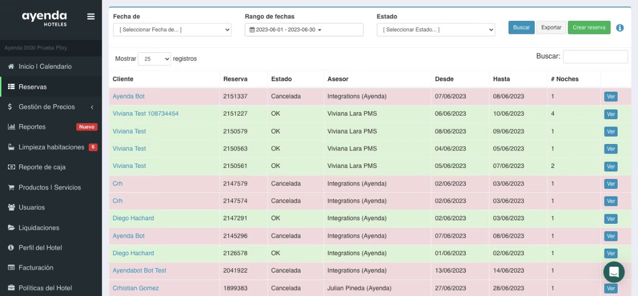Click the green Crear reserva button
The height and width of the screenshot is (296, 638).
589,27
